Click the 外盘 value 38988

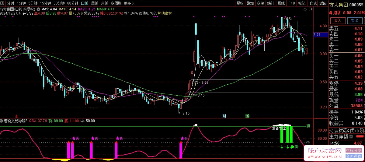[356, 106]
